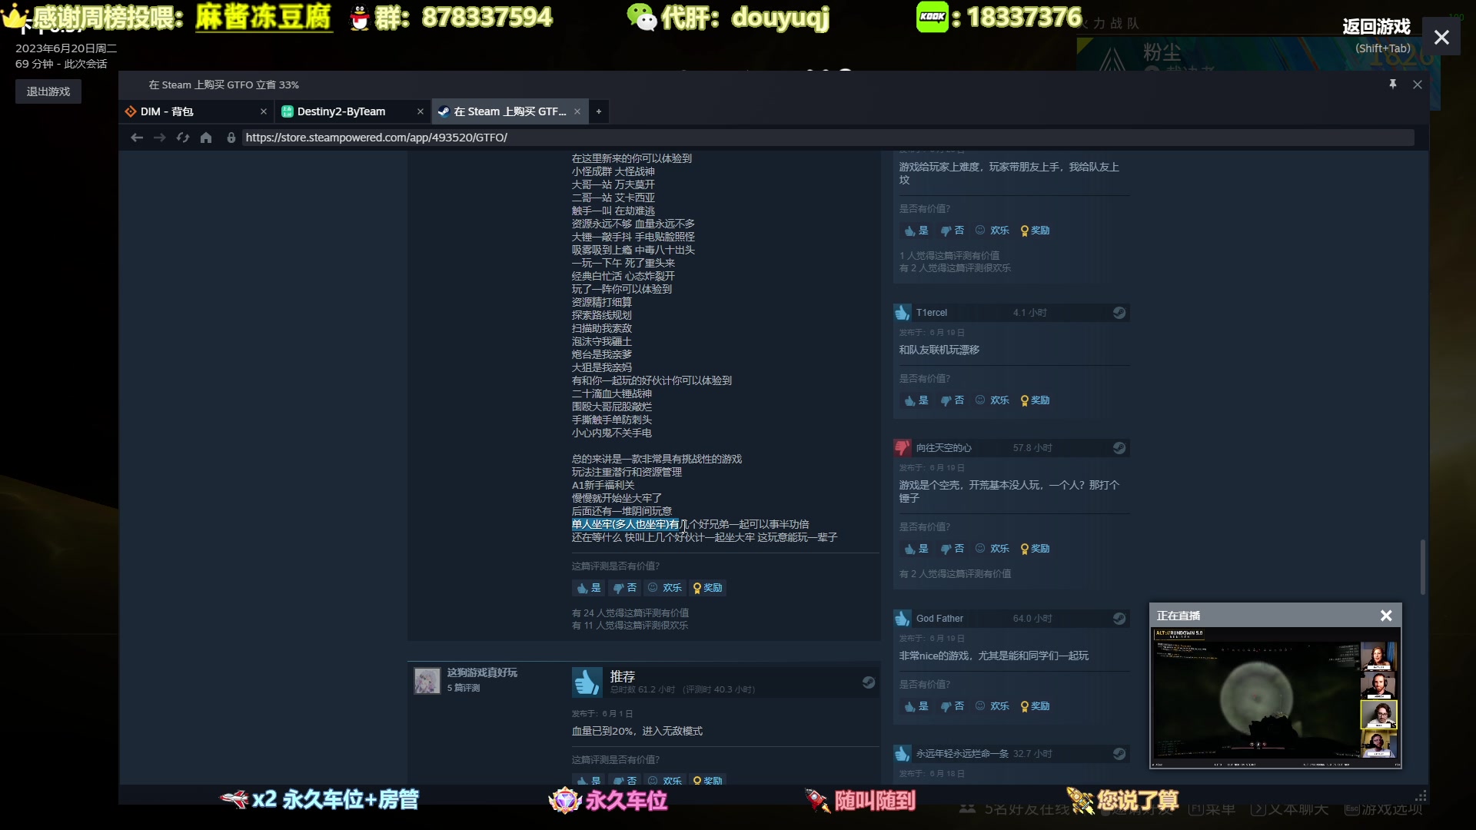
Task: Click 退出游戏 button
Action: coord(48,91)
